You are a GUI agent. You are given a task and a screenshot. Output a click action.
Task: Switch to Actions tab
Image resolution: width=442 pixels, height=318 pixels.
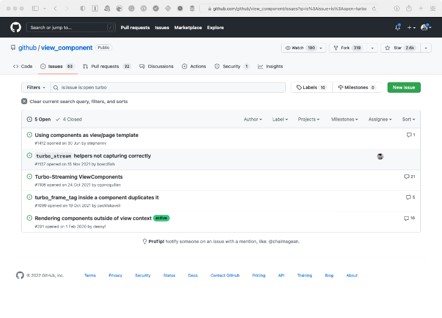tap(194, 66)
